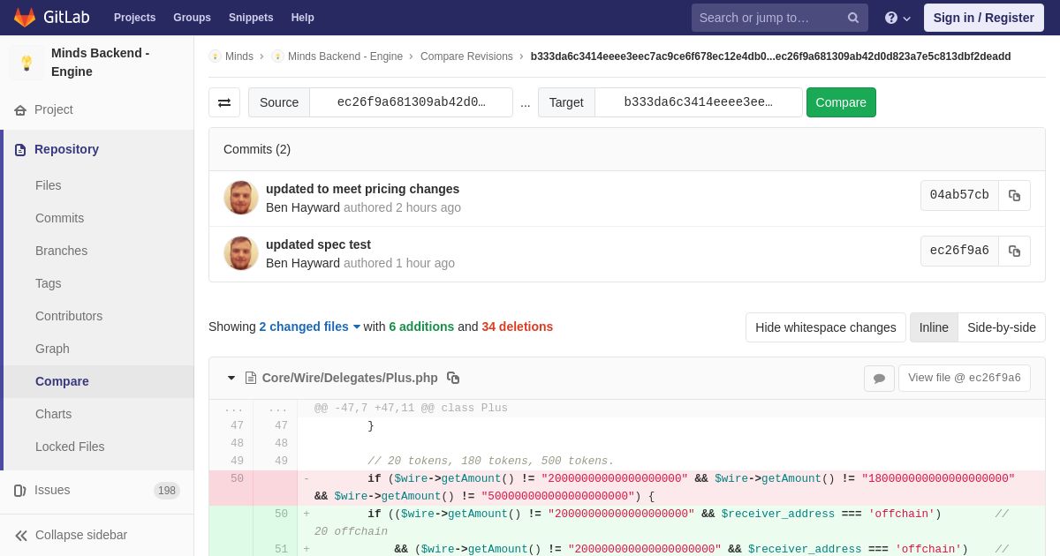Open the Sign in / Register link
This screenshot has height=556, width=1060.
983,18
